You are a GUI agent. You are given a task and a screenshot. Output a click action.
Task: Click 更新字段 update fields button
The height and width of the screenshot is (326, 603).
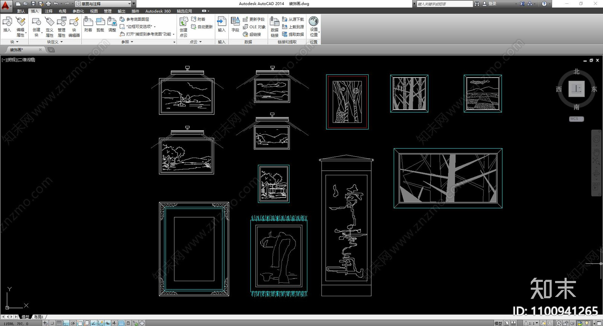click(254, 19)
